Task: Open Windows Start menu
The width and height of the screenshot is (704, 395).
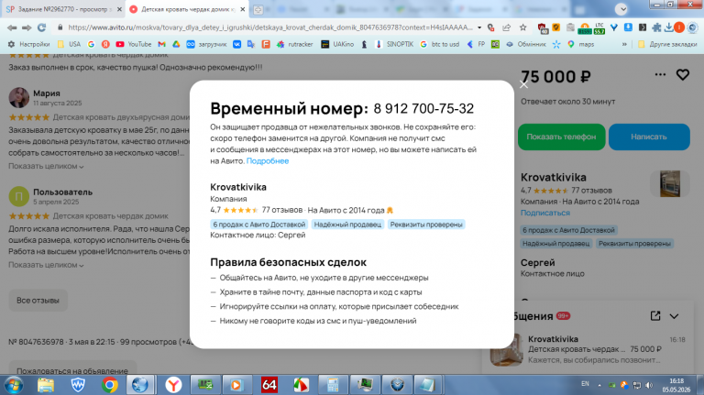Action: pyautogui.click(x=14, y=385)
